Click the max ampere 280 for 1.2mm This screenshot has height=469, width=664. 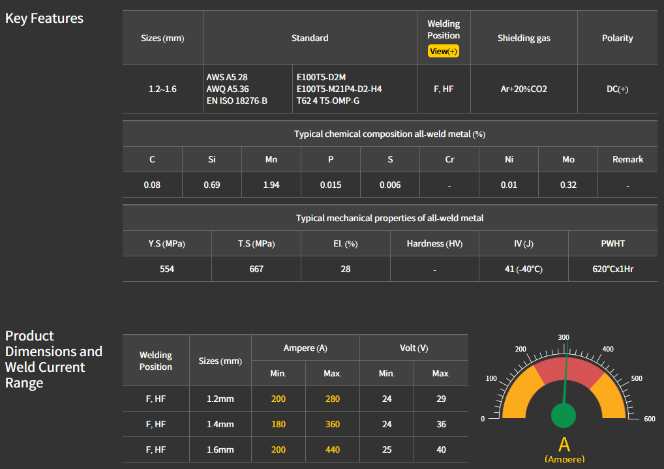coord(333,399)
